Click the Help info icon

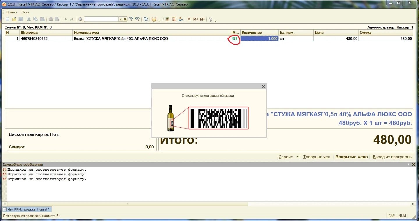click(x=154, y=19)
